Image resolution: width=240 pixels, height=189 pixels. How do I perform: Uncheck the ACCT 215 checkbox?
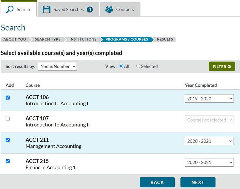coord(8,161)
